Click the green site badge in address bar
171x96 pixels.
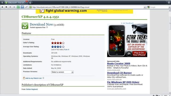point(31,7)
